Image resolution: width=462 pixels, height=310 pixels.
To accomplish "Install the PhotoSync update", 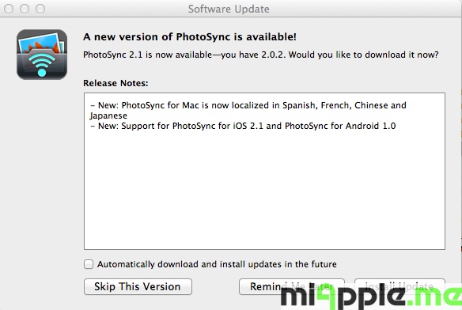I will pyautogui.click(x=400, y=286).
